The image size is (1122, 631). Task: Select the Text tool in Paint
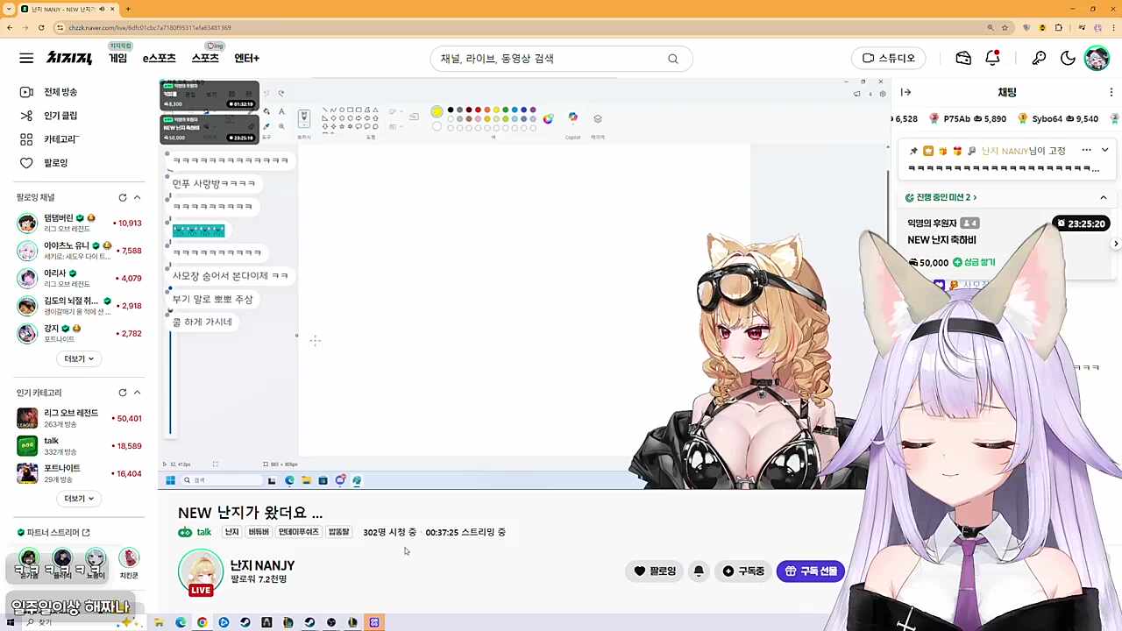[x=281, y=111]
